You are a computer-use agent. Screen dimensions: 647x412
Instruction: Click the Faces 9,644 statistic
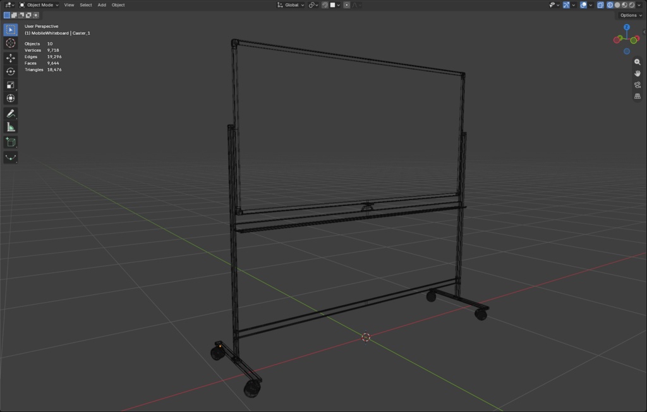pyautogui.click(x=42, y=63)
